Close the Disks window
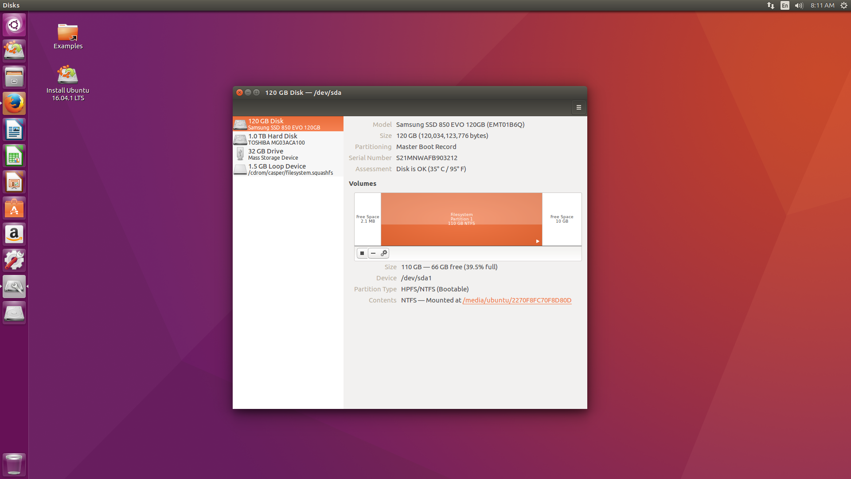 (239, 92)
